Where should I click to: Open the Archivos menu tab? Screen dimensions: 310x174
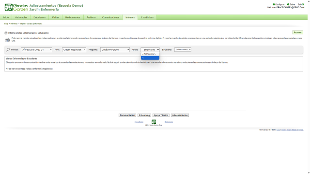click(x=91, y=17)
